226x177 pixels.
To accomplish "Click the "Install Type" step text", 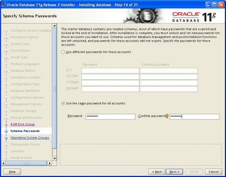I will tap(19, 57).
